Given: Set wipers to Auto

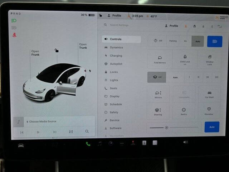Looking at the screenshot, I should (175, 77).
